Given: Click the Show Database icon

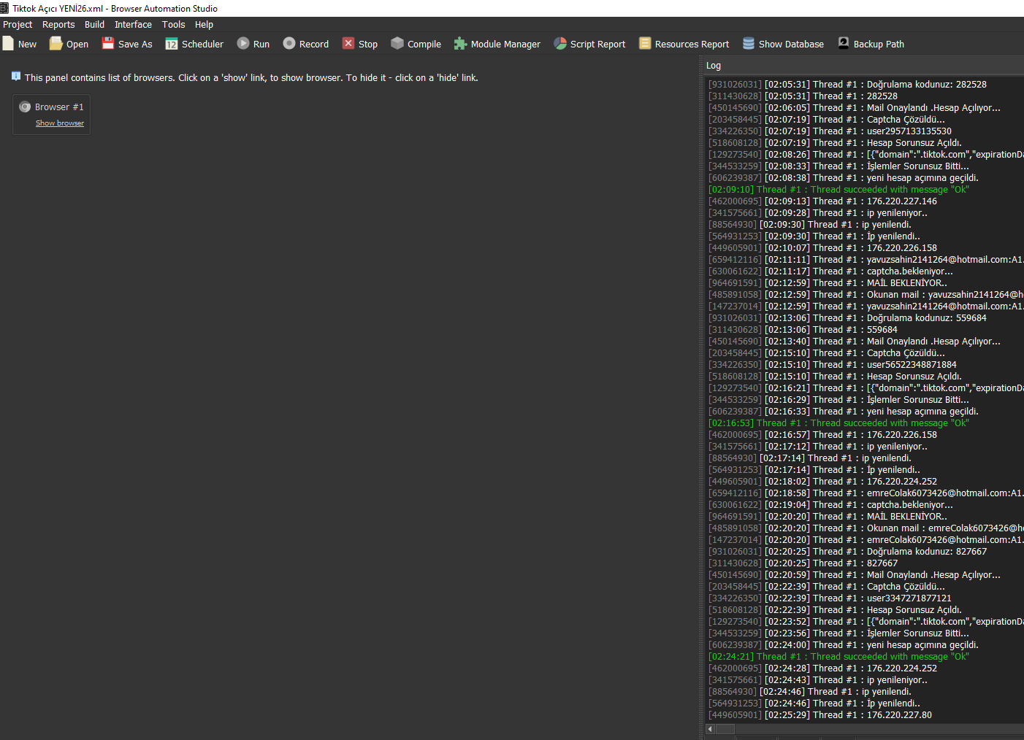Looking at the screenshot, I should point(749,44).
